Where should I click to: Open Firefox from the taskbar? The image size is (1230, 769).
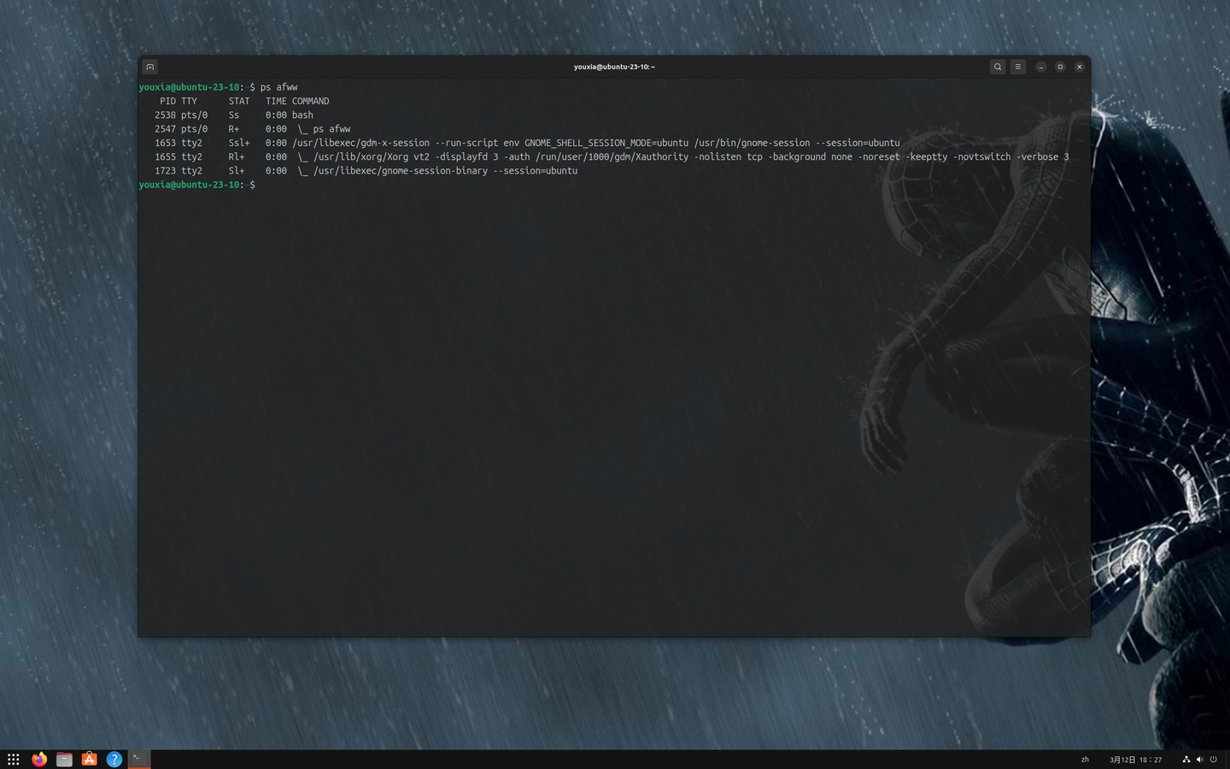pyautogui.click(x=38, y=759)
